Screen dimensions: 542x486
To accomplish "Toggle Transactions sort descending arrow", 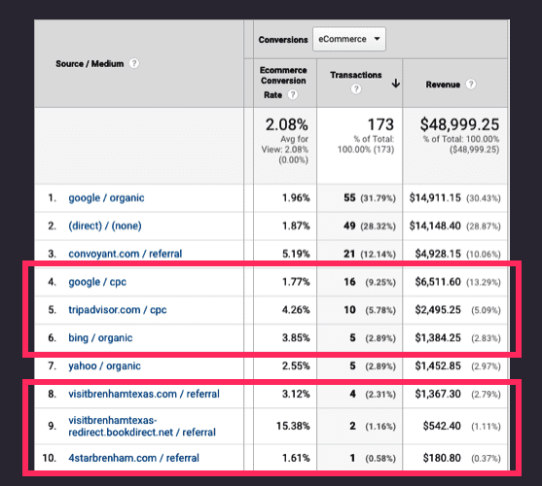I will (396, 84).
